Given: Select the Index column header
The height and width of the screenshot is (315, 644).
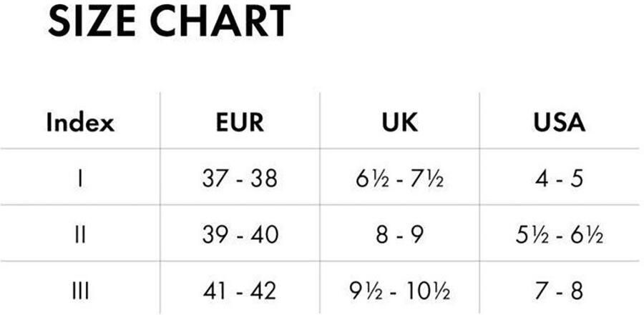Looking at the screenshot, I should click(x=80, y=123).
